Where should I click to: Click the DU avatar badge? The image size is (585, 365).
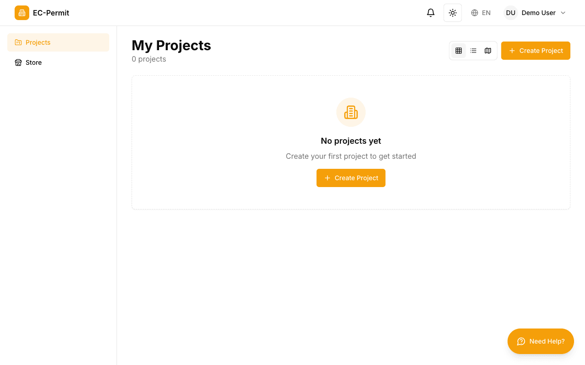tap(510, 13)
